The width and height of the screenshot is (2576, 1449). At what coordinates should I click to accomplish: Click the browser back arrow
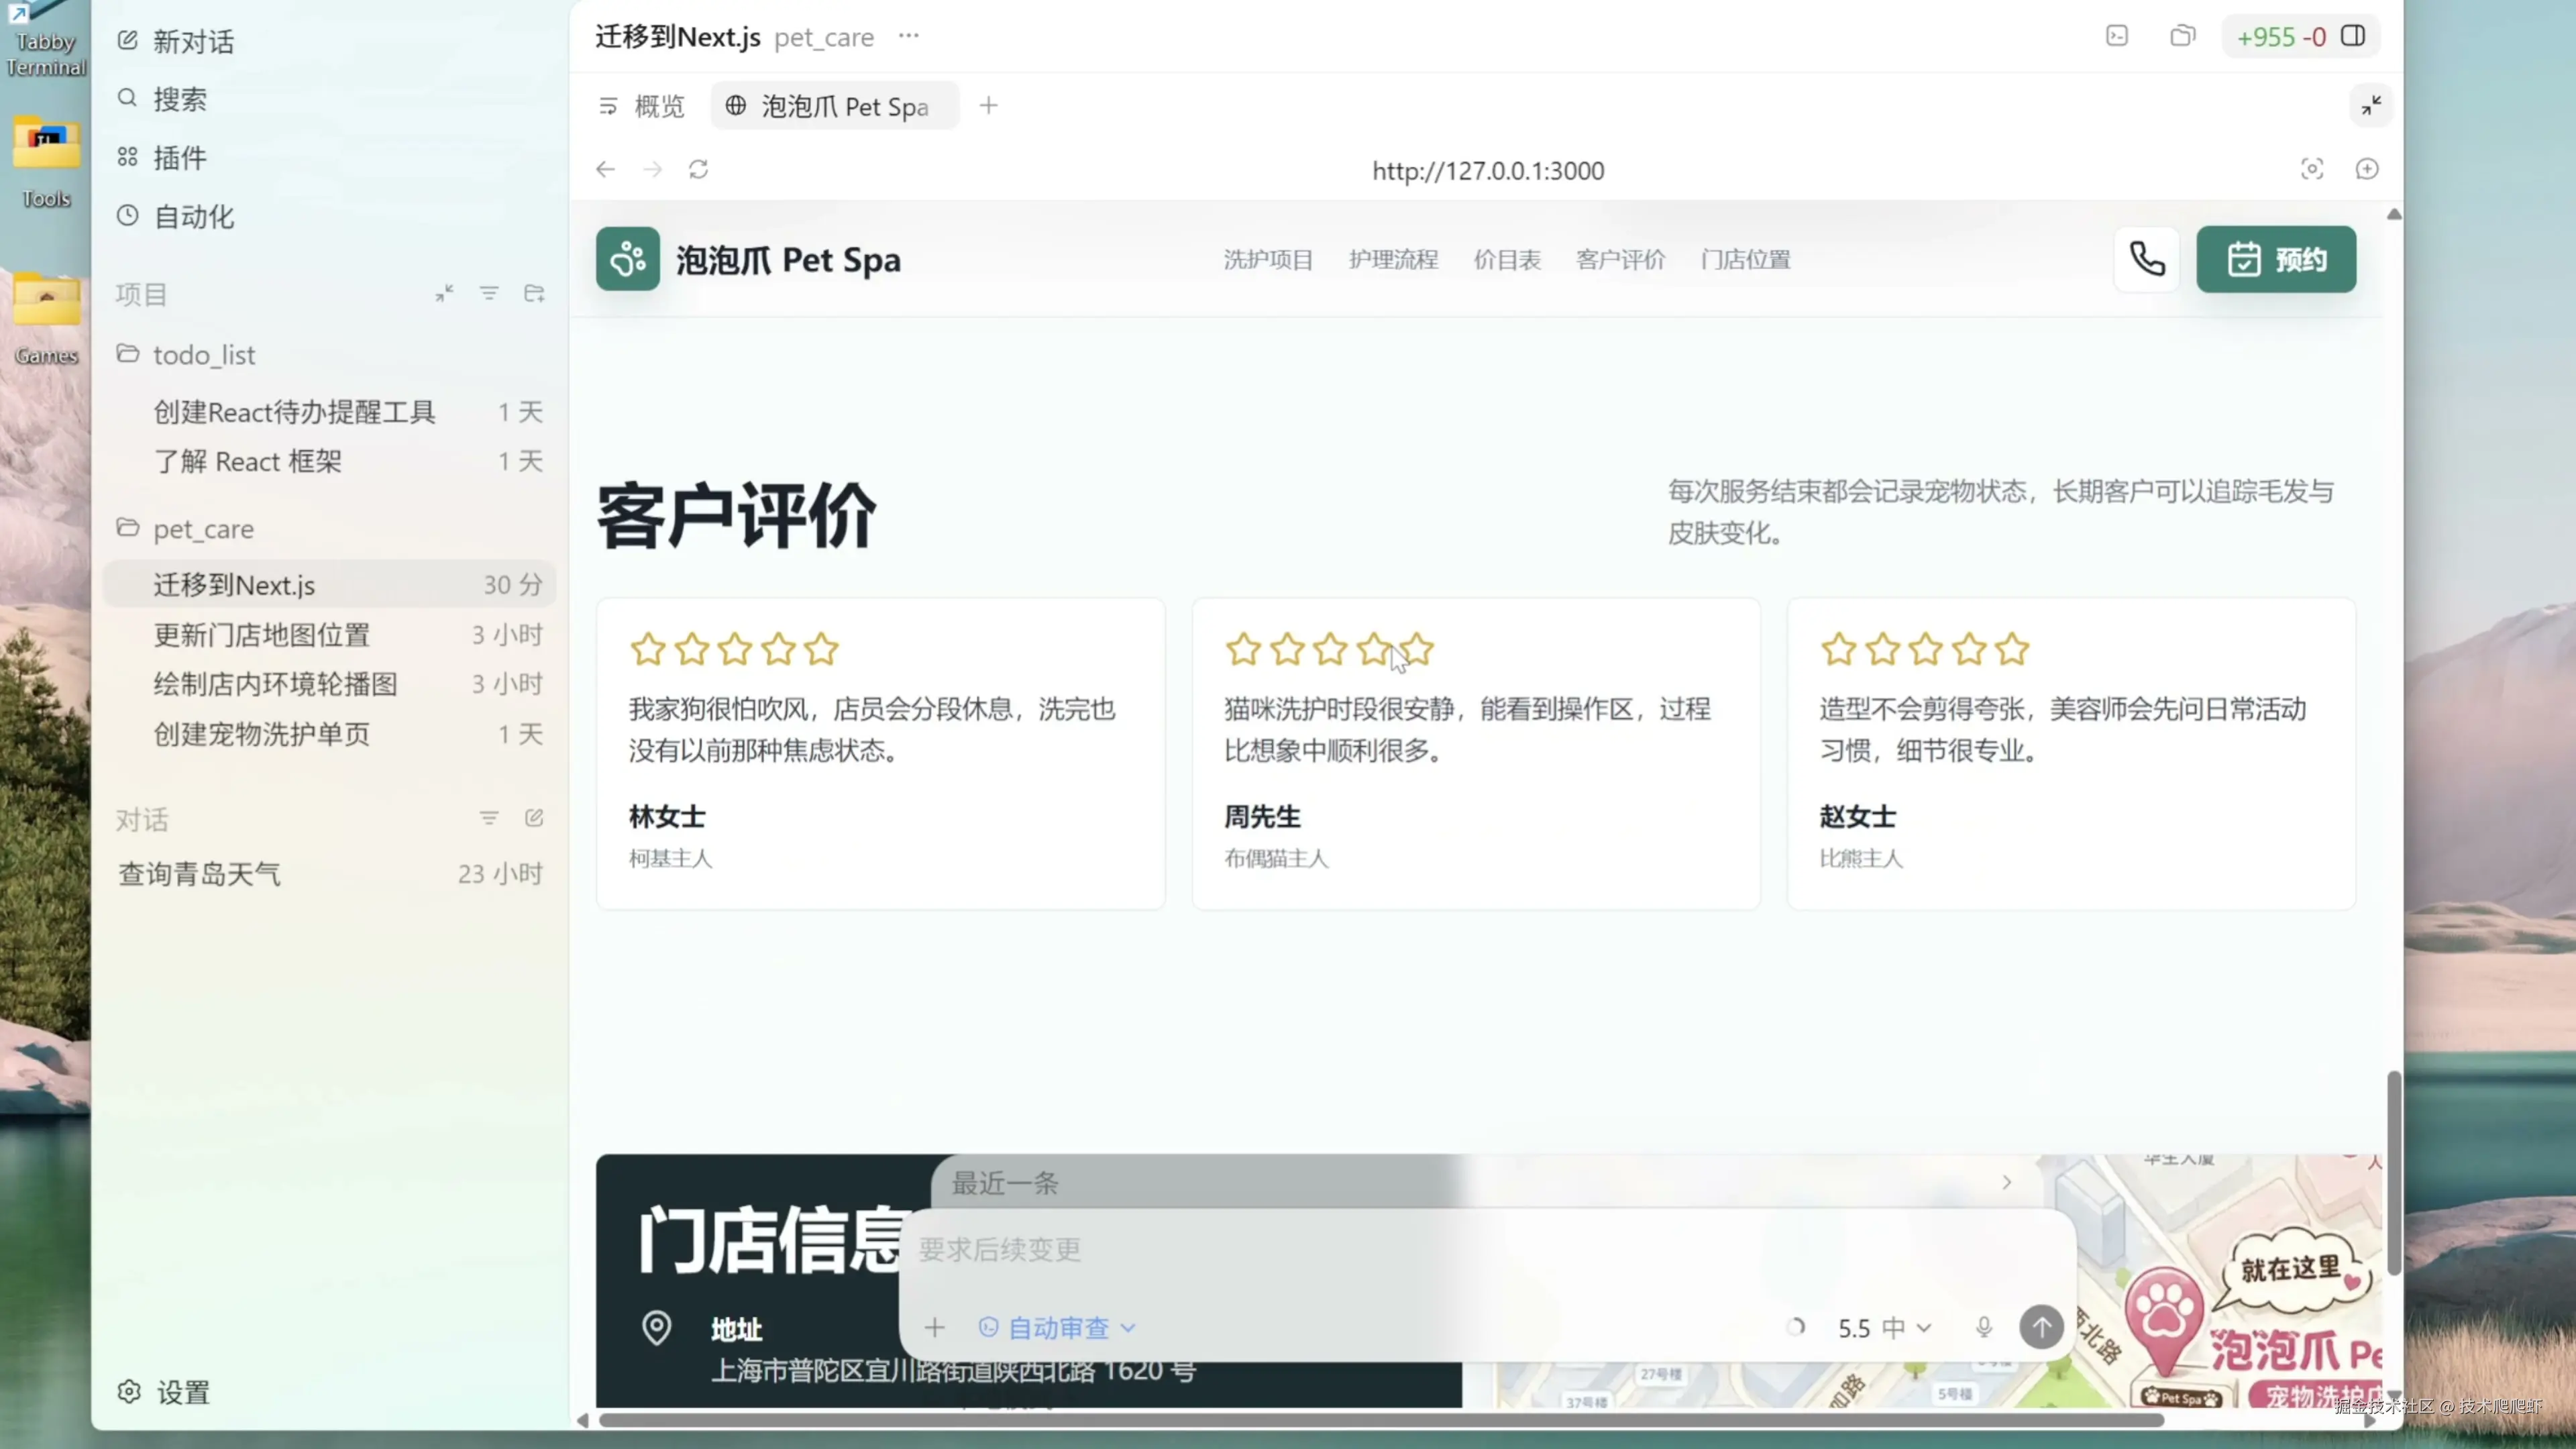[605, 169]
